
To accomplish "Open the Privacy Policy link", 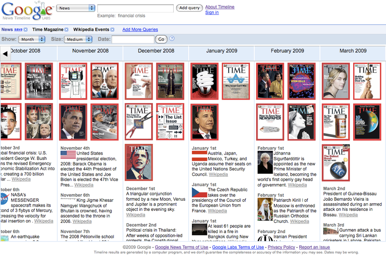I will pos(281,247).
